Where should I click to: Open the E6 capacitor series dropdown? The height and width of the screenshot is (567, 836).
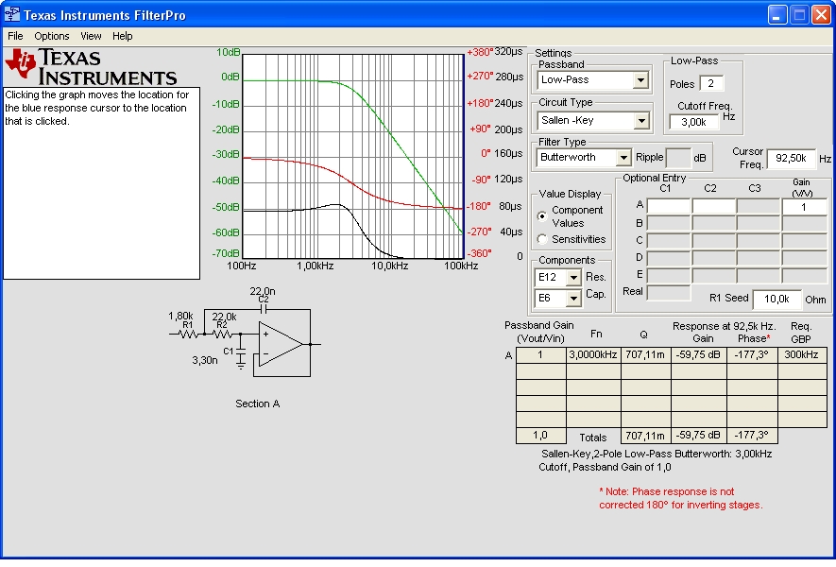coord(573,299)
